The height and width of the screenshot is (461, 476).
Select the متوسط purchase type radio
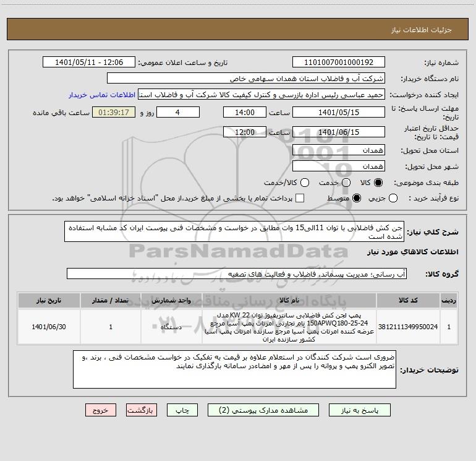(x=357, y=198)
